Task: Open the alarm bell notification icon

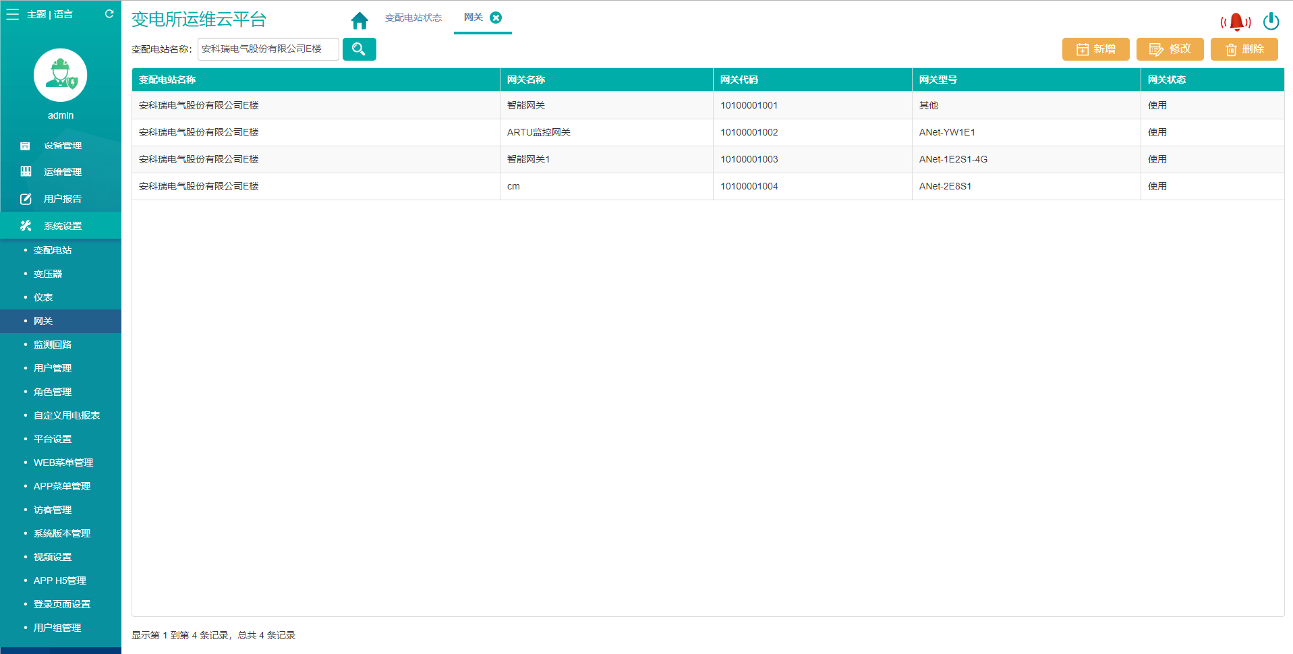Action: (x=1236, y=22)
